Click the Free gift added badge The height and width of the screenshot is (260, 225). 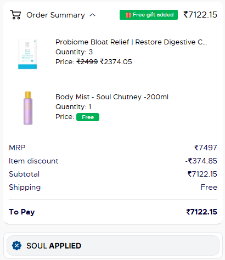[x=149, y=15]
